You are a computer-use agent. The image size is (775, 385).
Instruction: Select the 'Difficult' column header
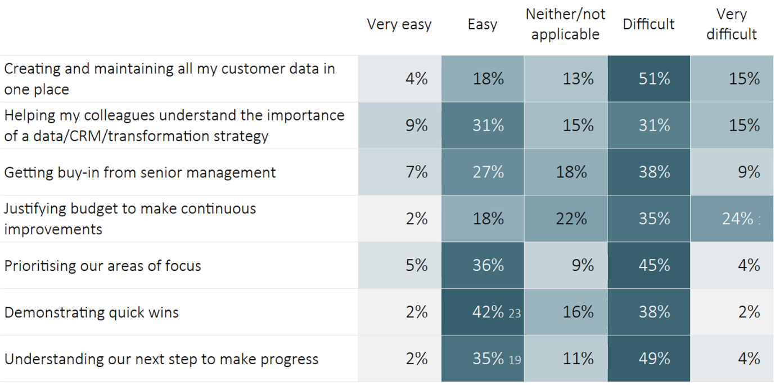pyautogui.click(x=648, y=24)
